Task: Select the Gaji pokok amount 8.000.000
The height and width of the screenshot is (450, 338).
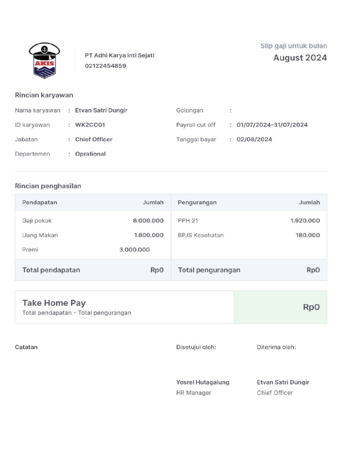Action: click(x=148, y=221)
